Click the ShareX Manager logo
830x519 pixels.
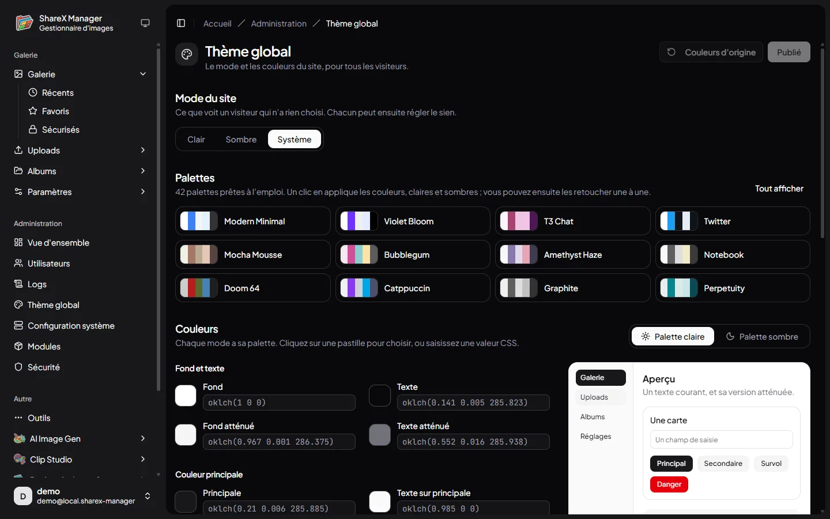24,23
